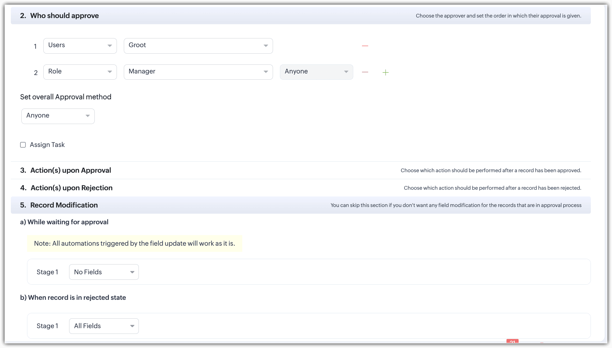Viewport: 612px width, 348px height.
Task: Open the Users approver type dropdown
Action: [x=80, y=46]
